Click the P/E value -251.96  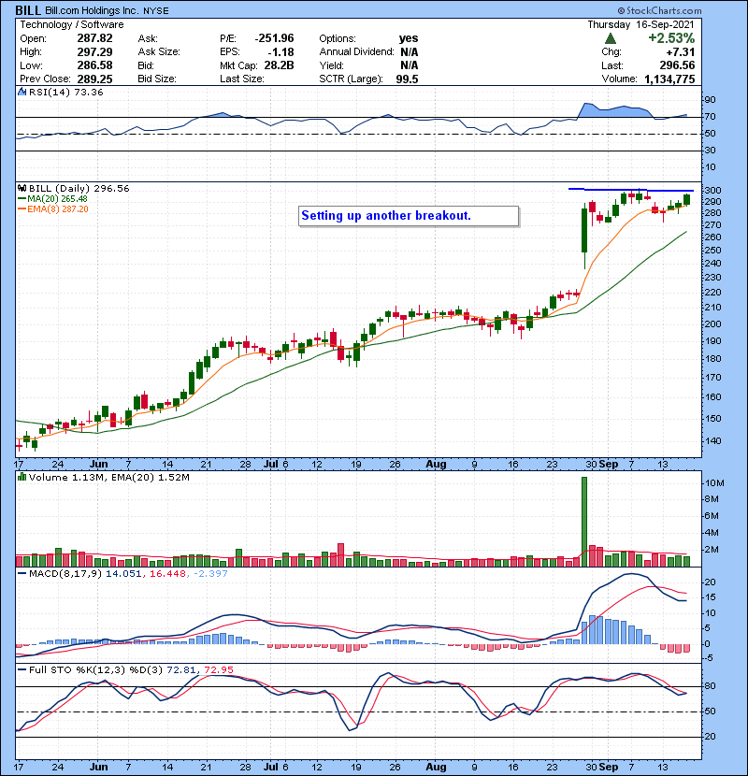tap(274, 38)
